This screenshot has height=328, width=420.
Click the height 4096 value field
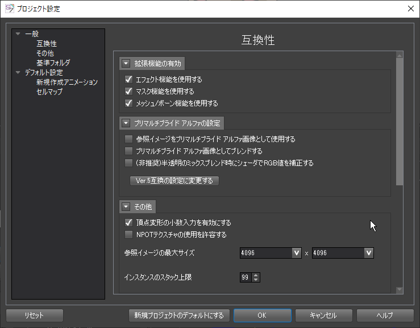coord(338,253)
